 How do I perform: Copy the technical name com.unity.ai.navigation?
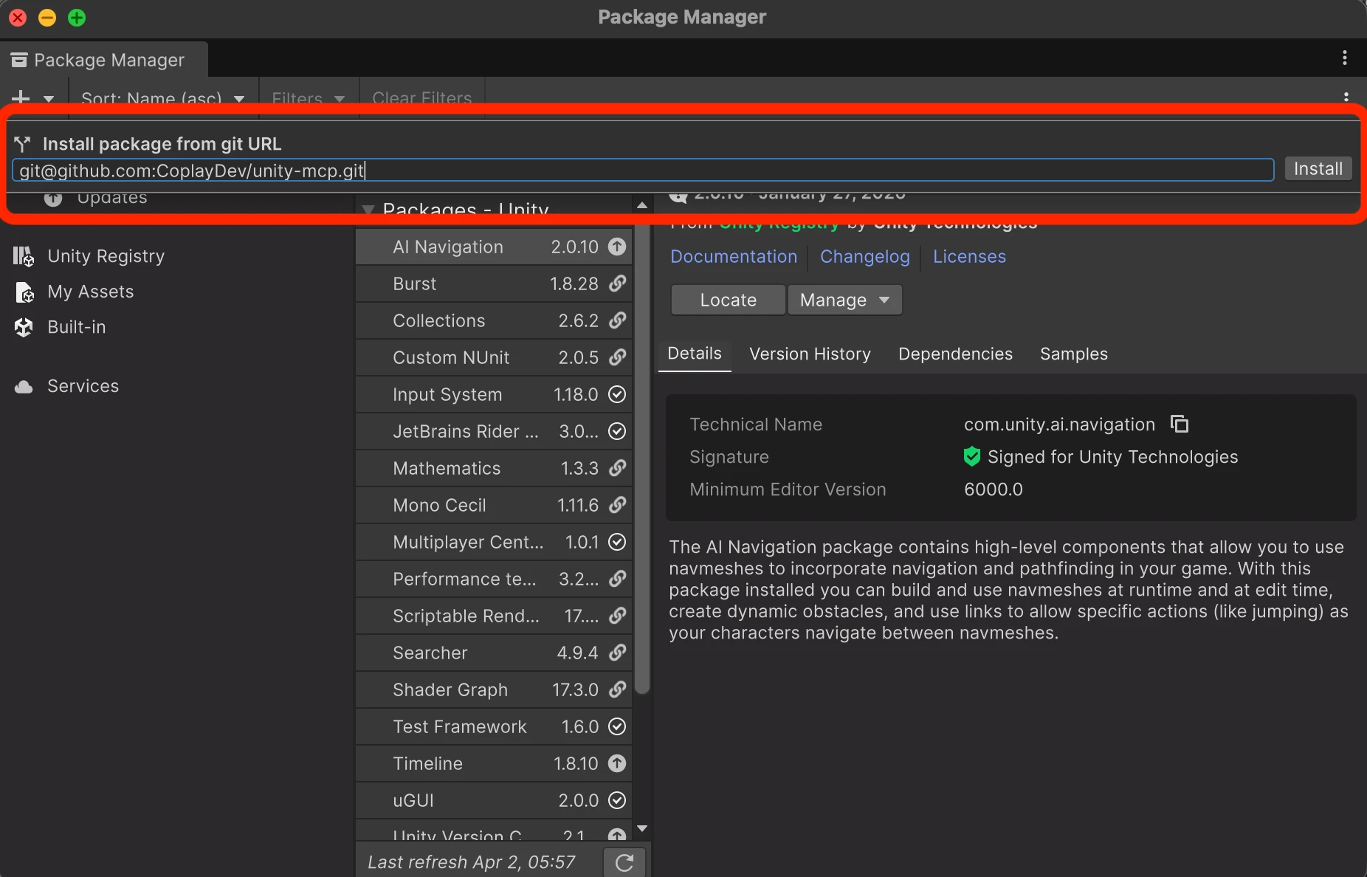coord(1180,424)
